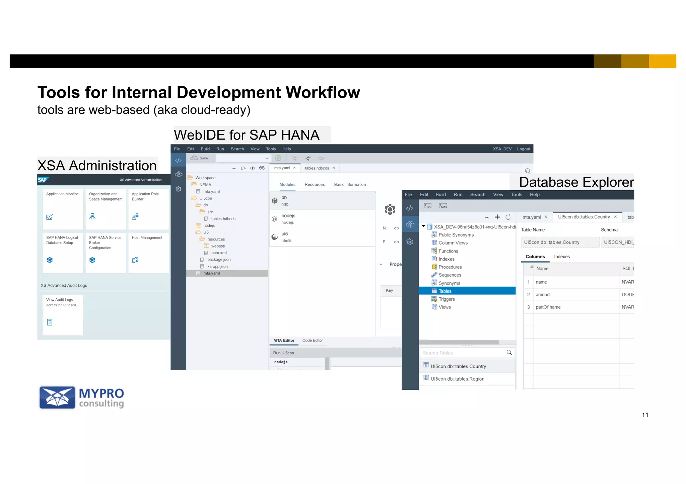
Task: Collapse workspace tree with caret icon
Action: [234, 168]
